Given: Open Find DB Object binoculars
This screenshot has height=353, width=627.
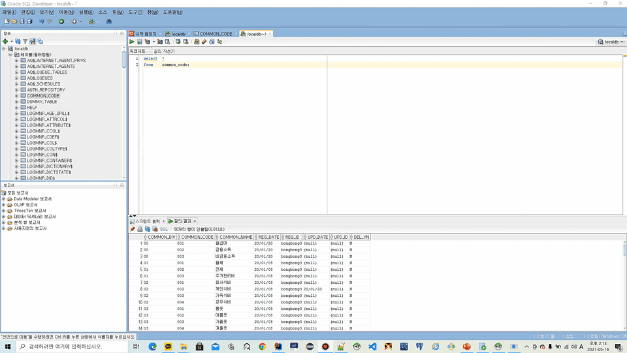Looking at the screenshot, I should coord(109,21).
